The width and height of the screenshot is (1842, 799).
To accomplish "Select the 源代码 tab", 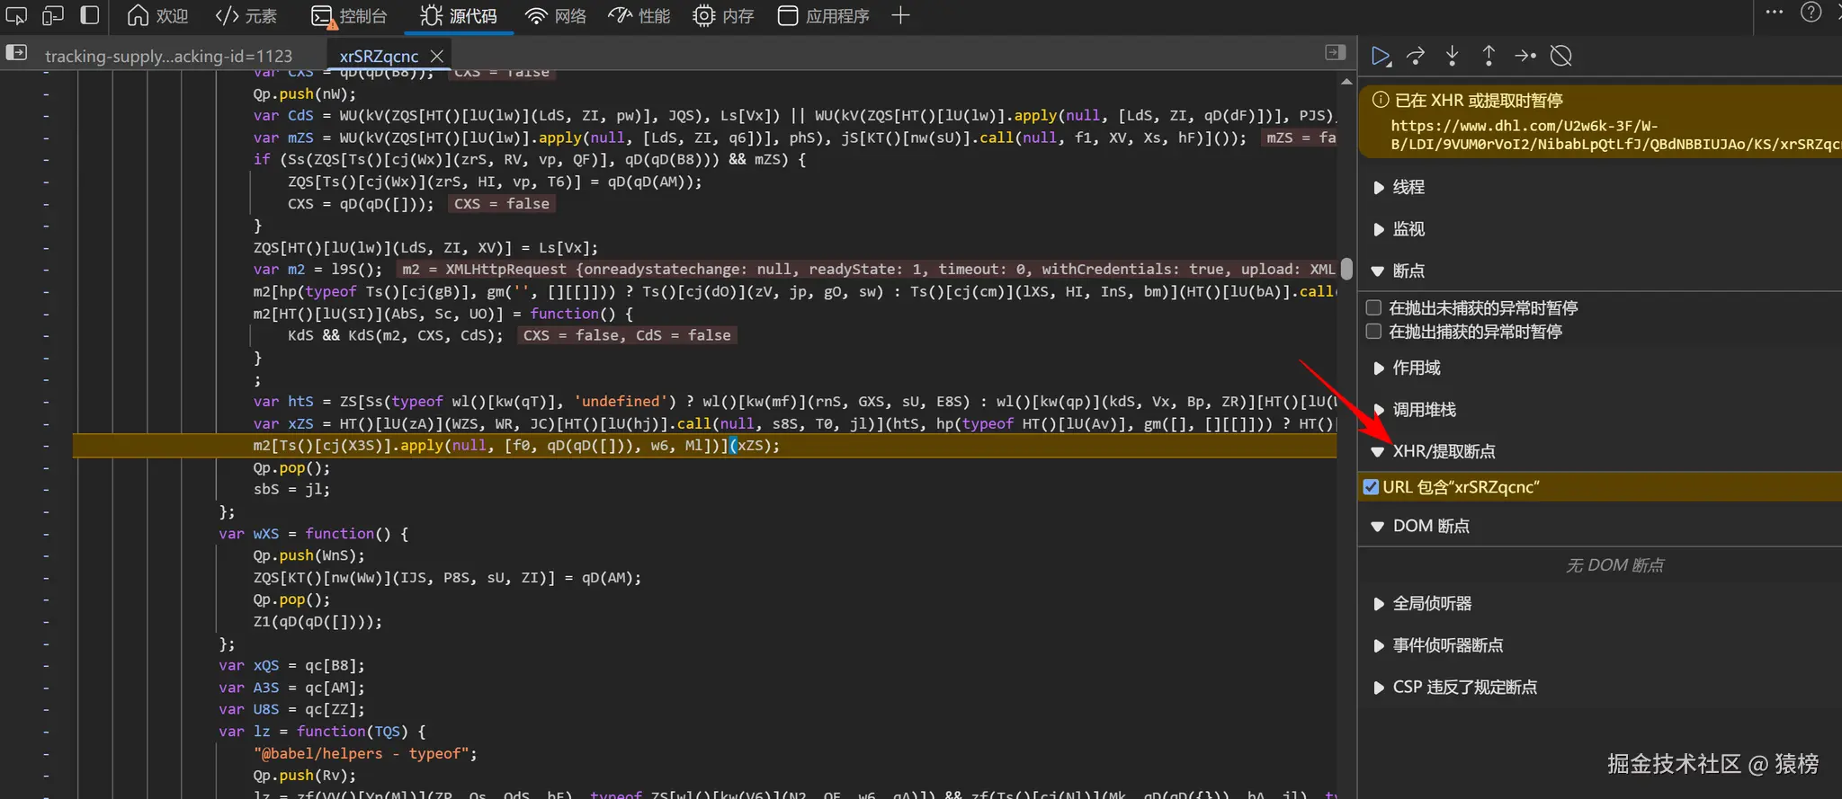I will (x=459, y=16).
